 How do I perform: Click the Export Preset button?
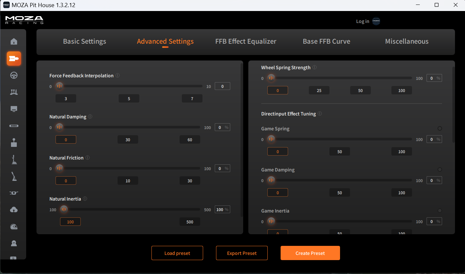click(x=242, y=253)
